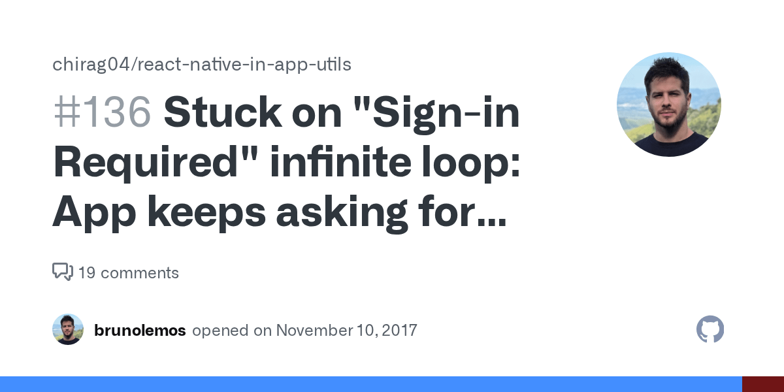Viewport: 784px width, 392px height.
Task: Click the November 10, 2017 date
Action: [x=346, y=331]
